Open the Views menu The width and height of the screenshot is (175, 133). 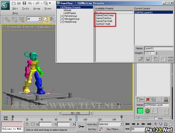[x=48, y=8]
